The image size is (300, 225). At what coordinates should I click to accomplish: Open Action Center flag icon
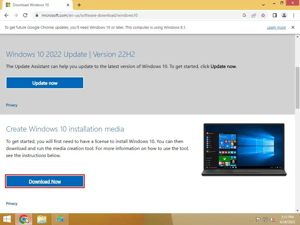(258, 219)
